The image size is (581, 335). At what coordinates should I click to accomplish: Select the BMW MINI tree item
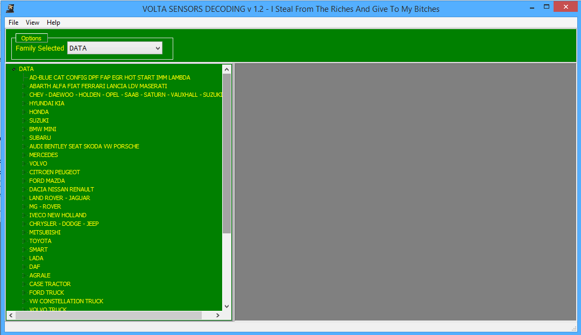click(42, 129)
